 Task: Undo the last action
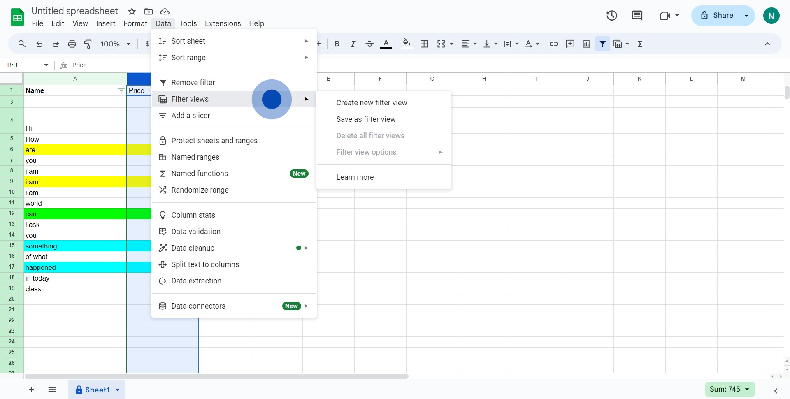click(x=39, y=44)
